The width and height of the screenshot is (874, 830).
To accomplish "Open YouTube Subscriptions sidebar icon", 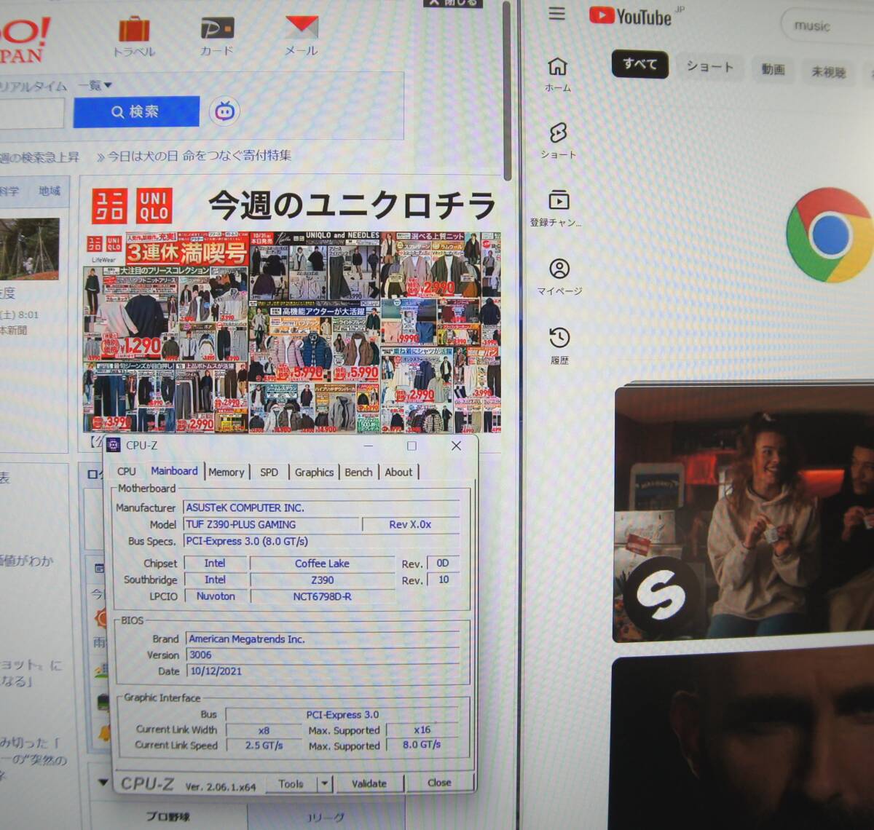I will (558, 207).
